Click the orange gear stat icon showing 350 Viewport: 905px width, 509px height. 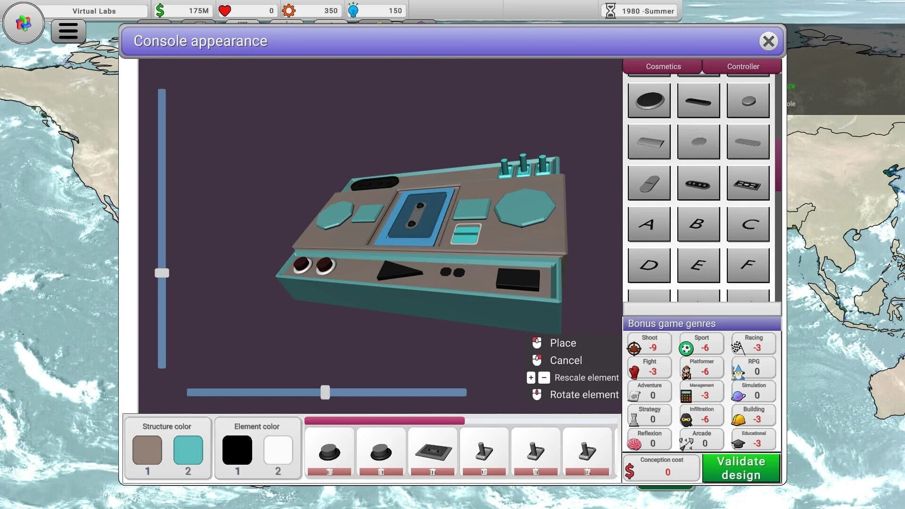[288, 10]
